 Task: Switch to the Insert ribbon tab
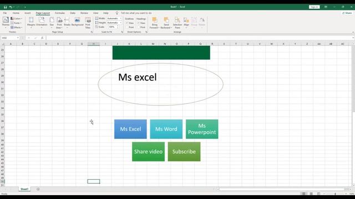tap(27, 13)
